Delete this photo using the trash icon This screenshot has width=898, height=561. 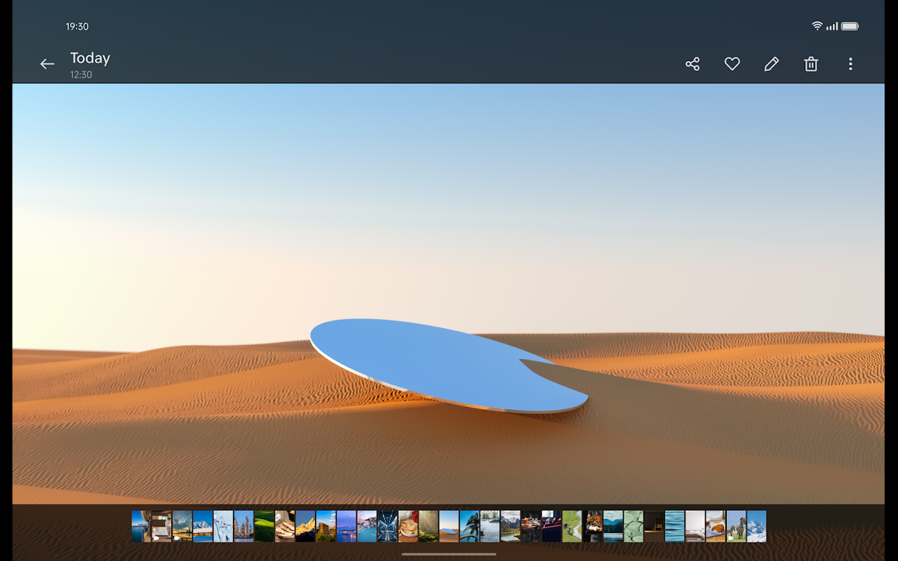click(x=811, y=64)
